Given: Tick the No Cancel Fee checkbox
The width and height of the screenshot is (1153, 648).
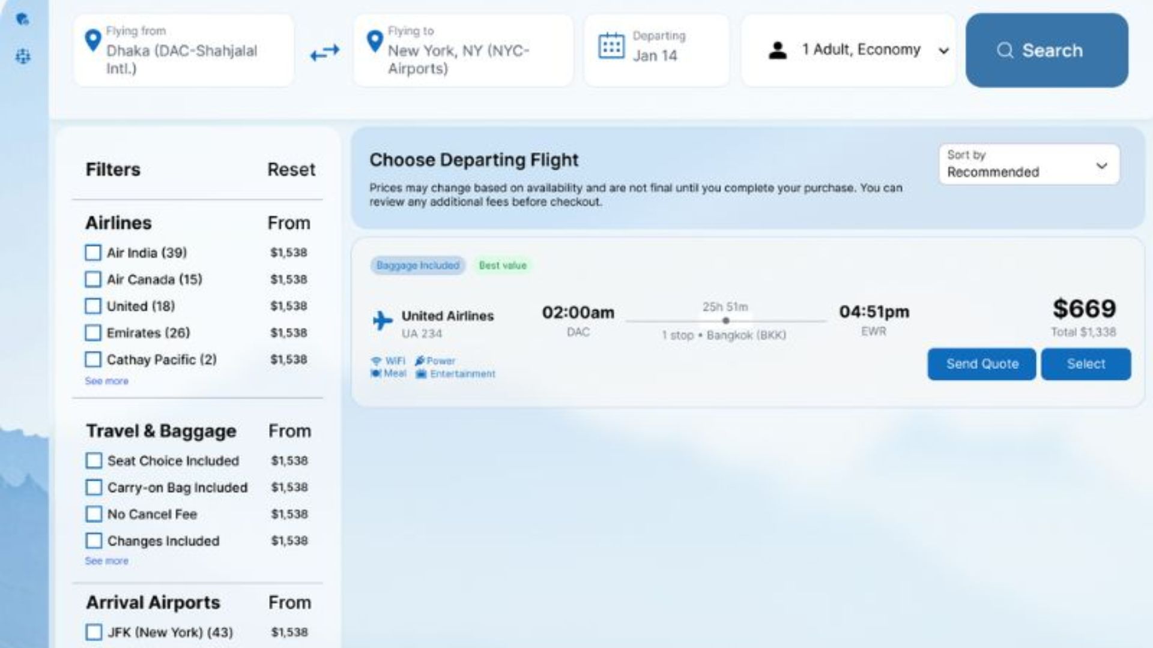Looking at the screenshot, I should pyautogui.click(x=94, y=514).
